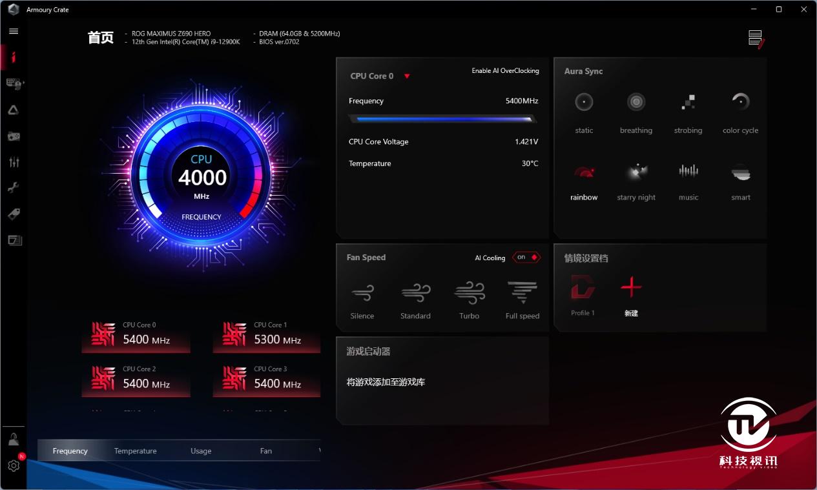Open the News panel icon in sidebar
The image size is (817, 490).
(14, 240)
